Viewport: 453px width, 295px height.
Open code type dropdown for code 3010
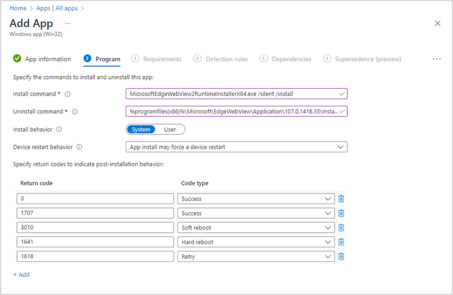point(255,227)
